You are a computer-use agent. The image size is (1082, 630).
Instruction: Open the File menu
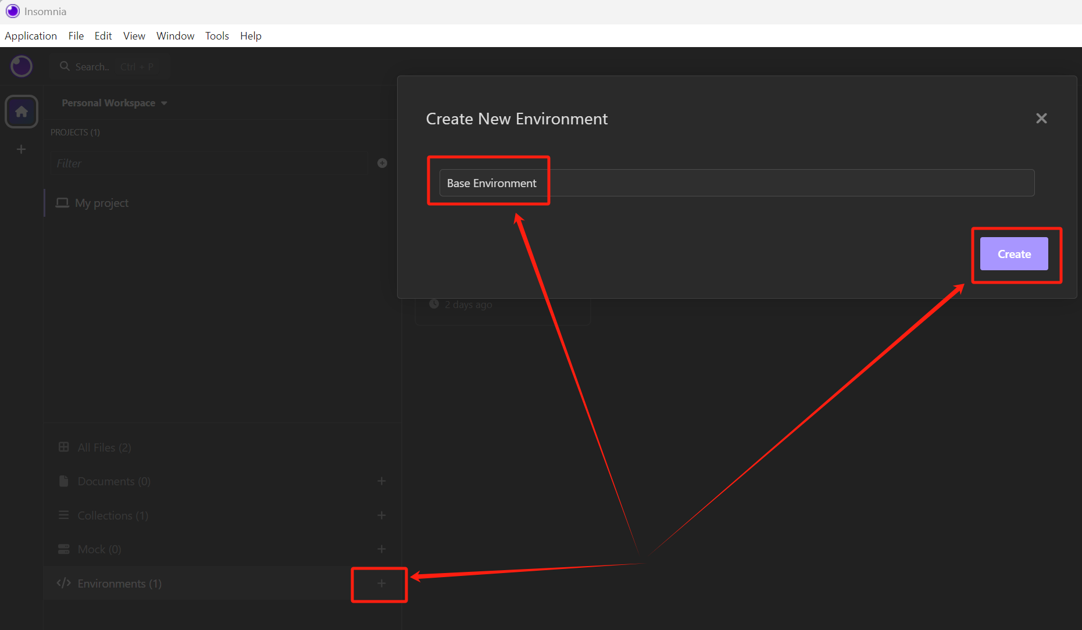point(76,36)
